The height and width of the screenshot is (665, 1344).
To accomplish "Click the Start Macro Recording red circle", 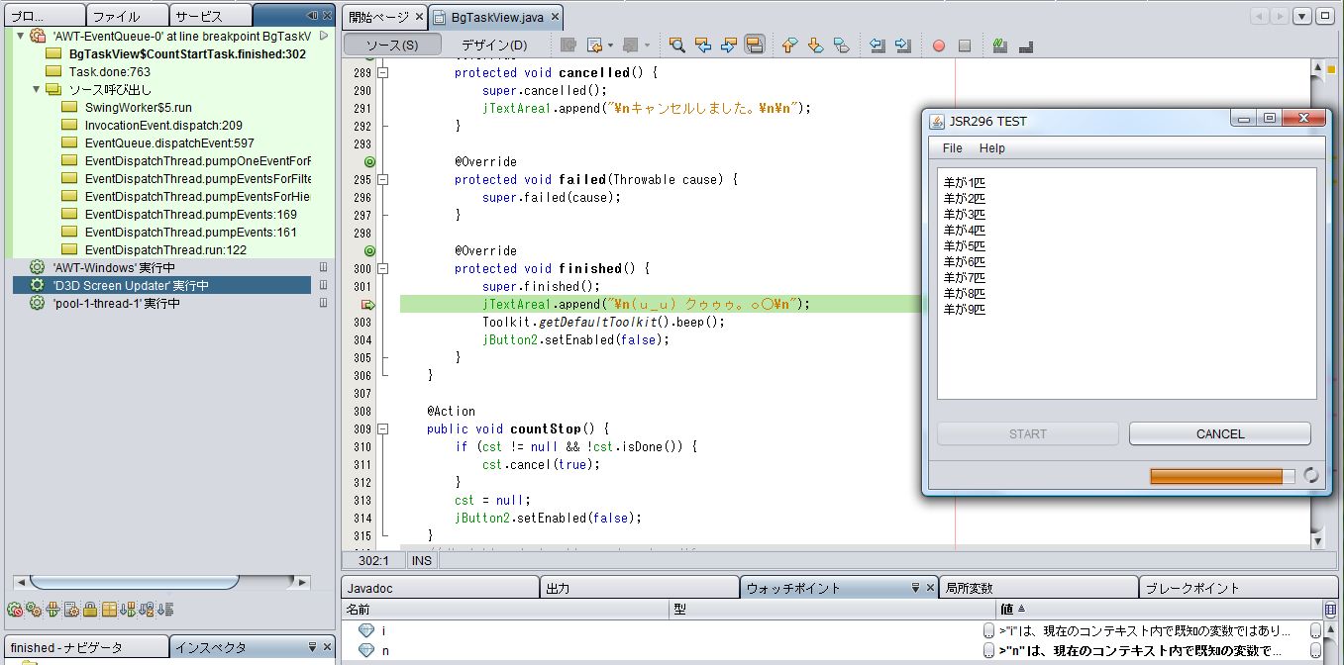I will point(938,46).
